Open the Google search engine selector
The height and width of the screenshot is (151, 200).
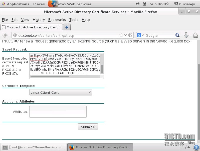coord(141,35)
